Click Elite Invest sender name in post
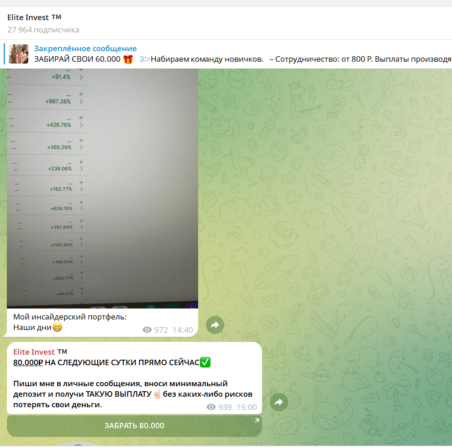Screen dimensions: 452x447 click(40, 352)
